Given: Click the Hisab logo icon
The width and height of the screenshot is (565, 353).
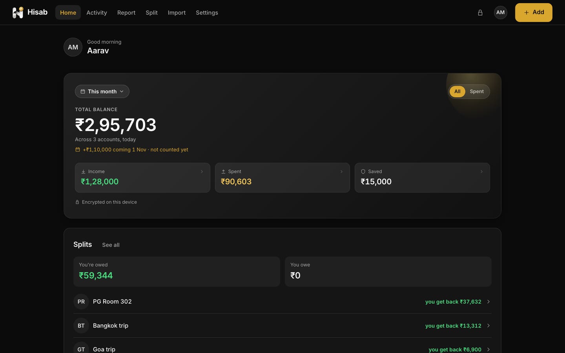Looking at the screenshot, I should tap(18, 13).
